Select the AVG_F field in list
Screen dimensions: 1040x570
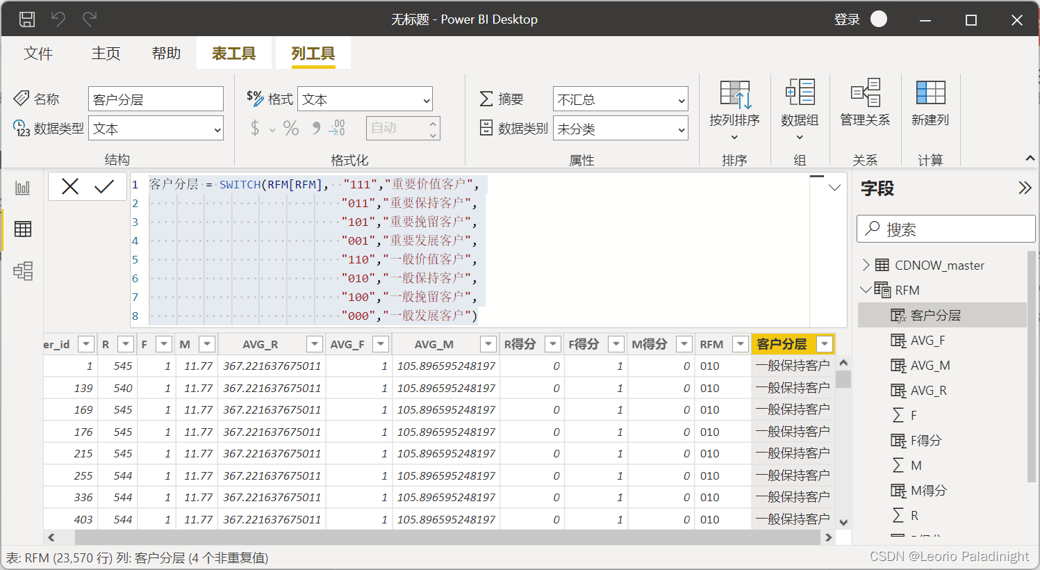[x=942, y=340]
